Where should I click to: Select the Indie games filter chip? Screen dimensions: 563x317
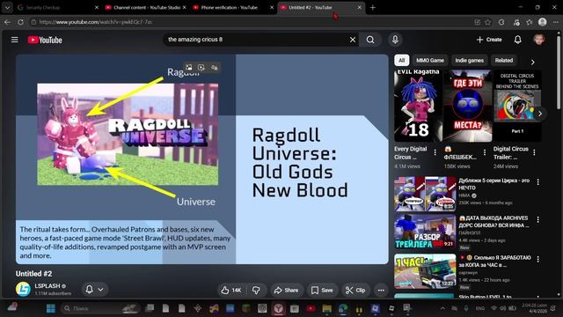[469, 61]
